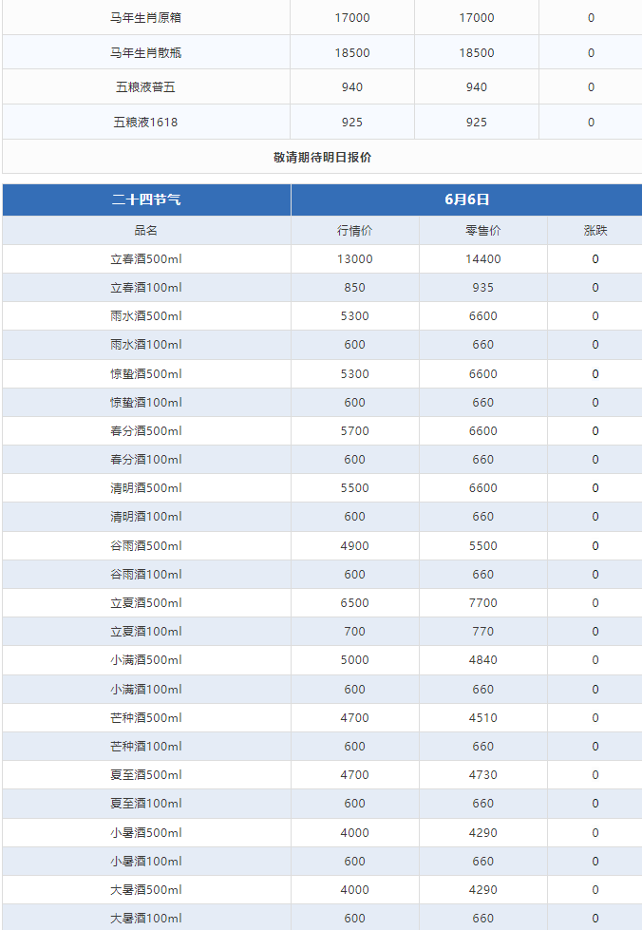Viewport: 642px width, 930px height.
Task: Click 5700 market price for 春分酒500ml
Action: pos(354,431)
